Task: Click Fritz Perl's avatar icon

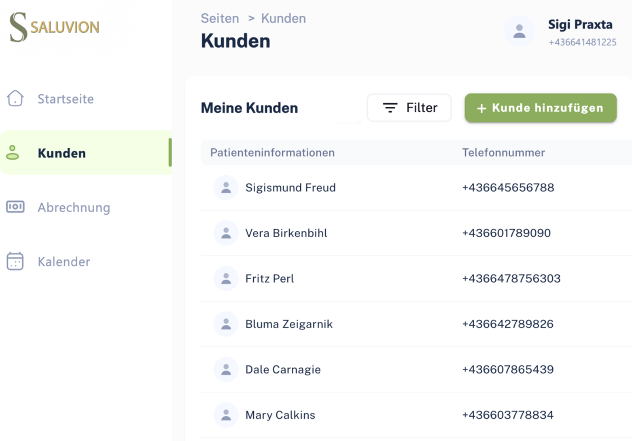Action: (226, 279)
